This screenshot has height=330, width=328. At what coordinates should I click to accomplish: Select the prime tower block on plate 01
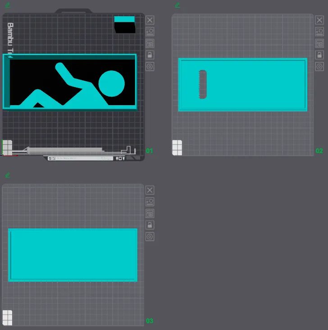pyautogui.click(x=125, y=25)
